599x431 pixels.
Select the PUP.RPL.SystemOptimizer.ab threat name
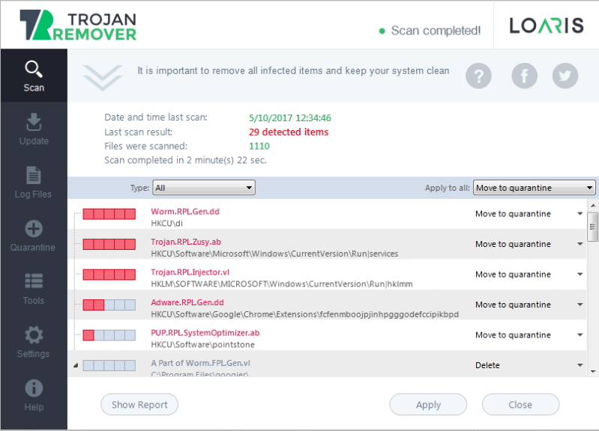tap(205, 333)
